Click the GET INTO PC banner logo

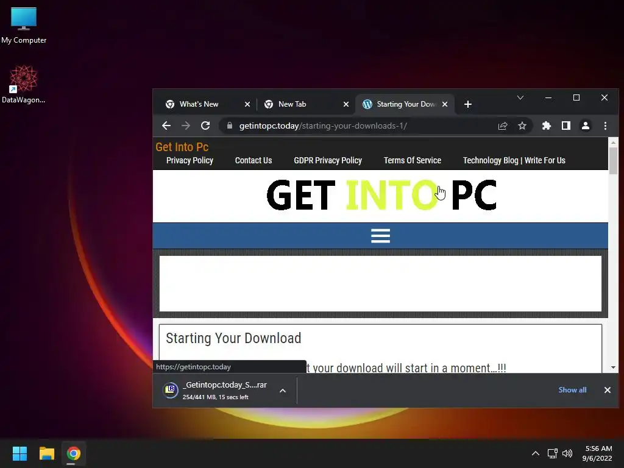[381, 194]
